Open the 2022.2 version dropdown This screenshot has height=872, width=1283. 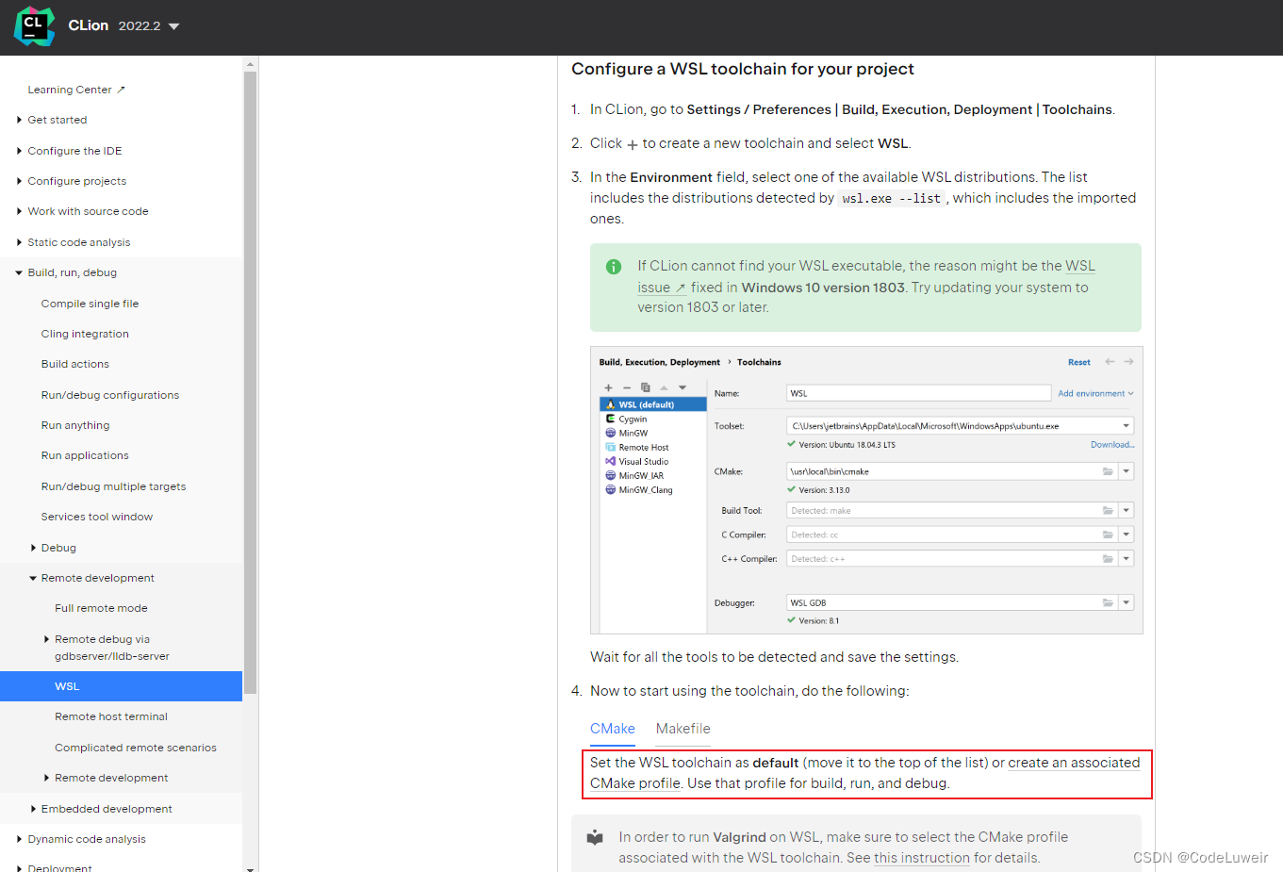149,26
